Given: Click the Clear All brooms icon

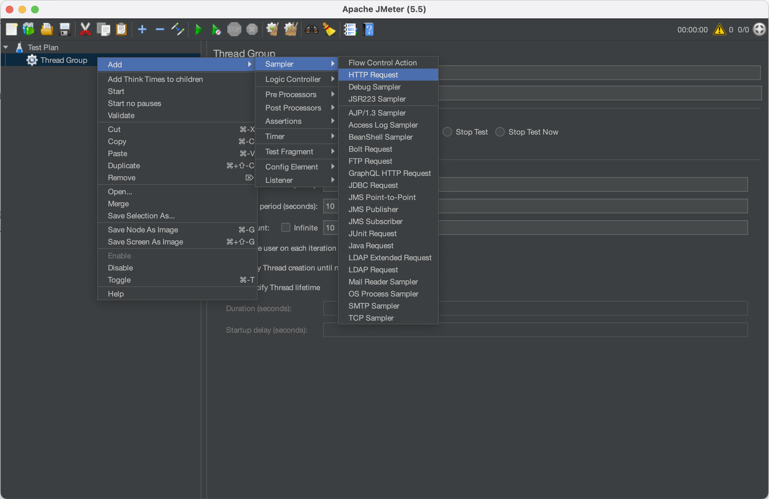Looking at the screenshot, I should tap(291, 30).
